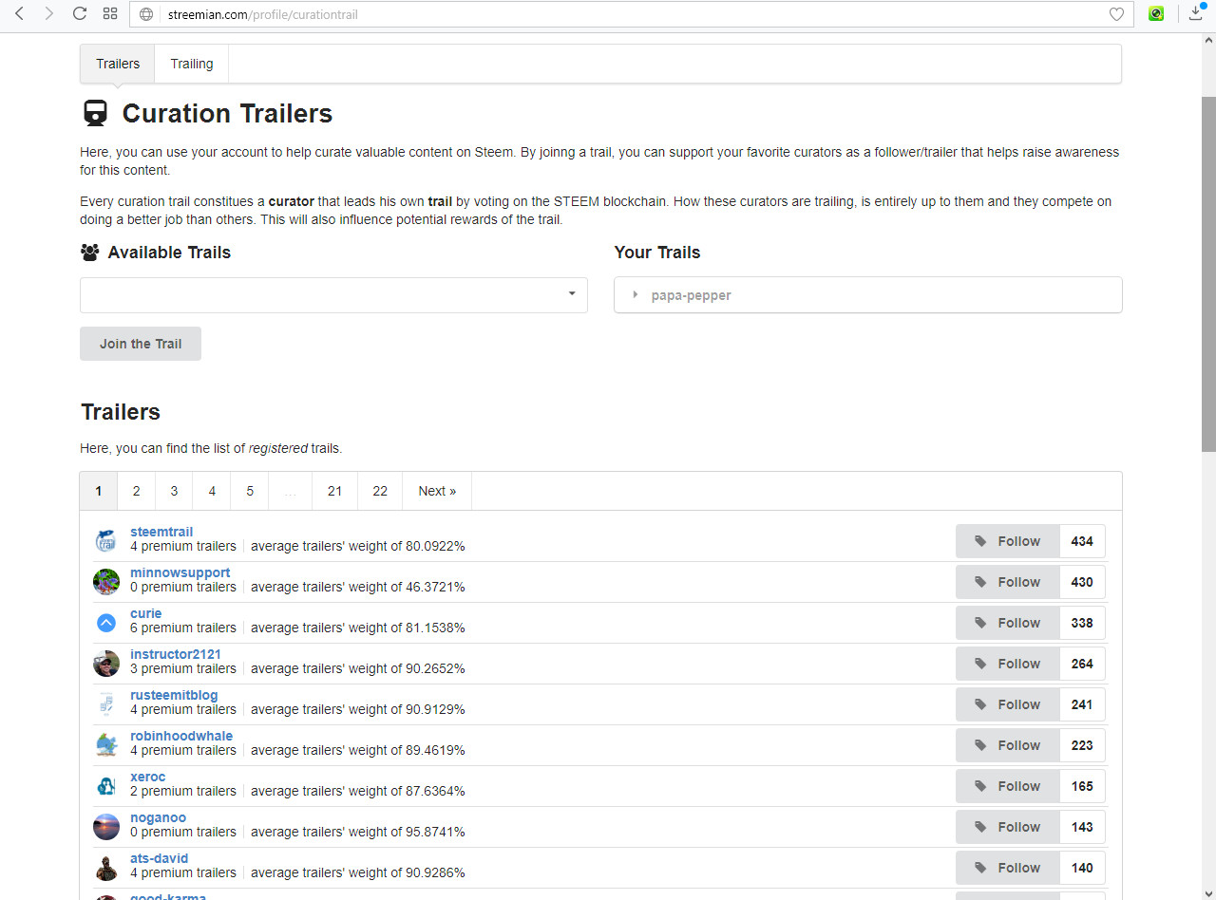Bookmark page with heart icon

tap(1117, 14)
